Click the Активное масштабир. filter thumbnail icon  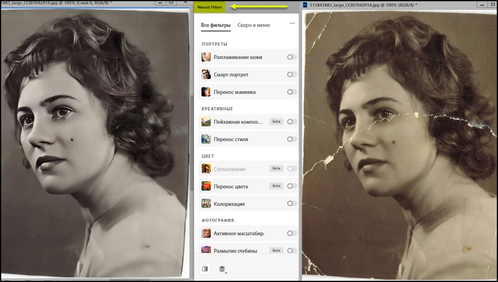tap(206, 234)
